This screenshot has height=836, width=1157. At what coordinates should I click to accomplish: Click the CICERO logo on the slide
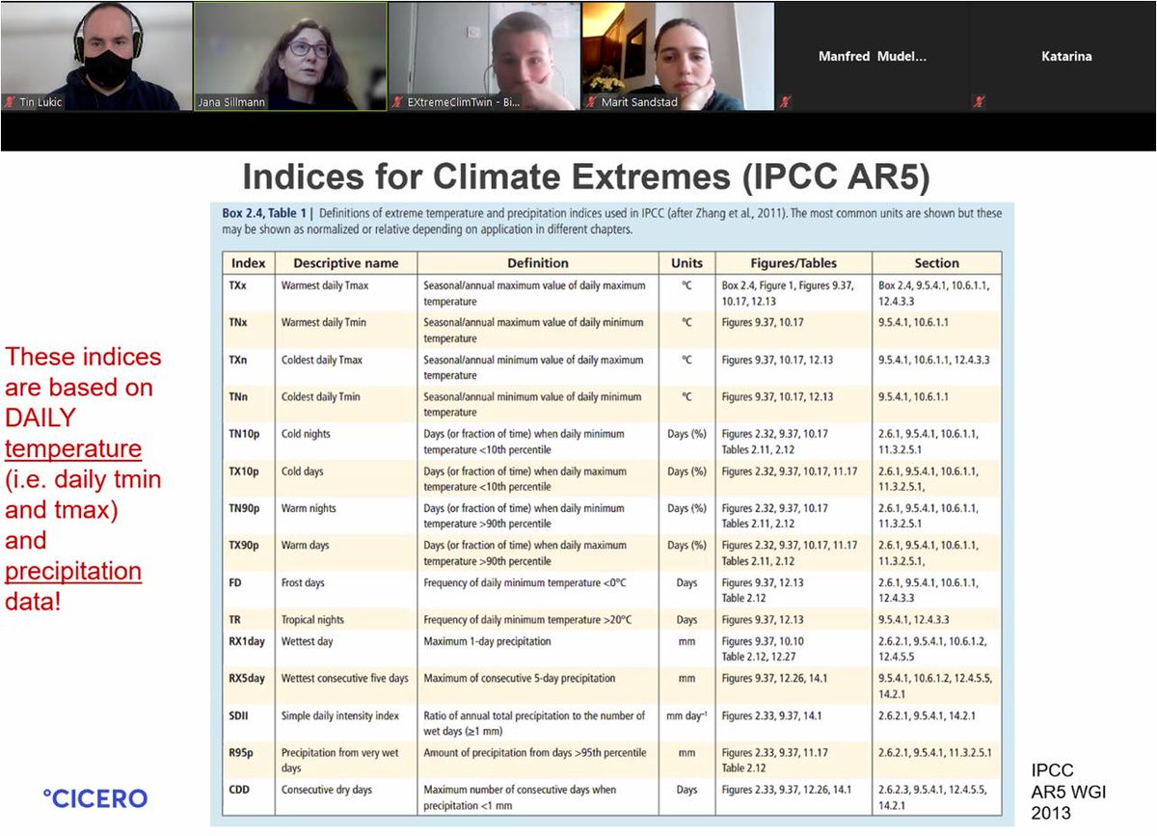(x=95, y=797)
